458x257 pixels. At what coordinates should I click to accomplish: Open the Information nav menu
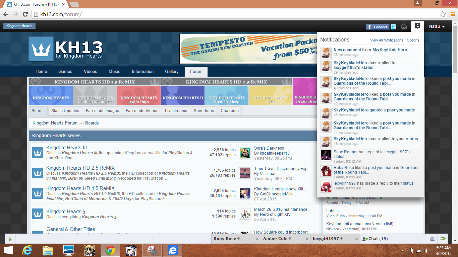[143, 71]
